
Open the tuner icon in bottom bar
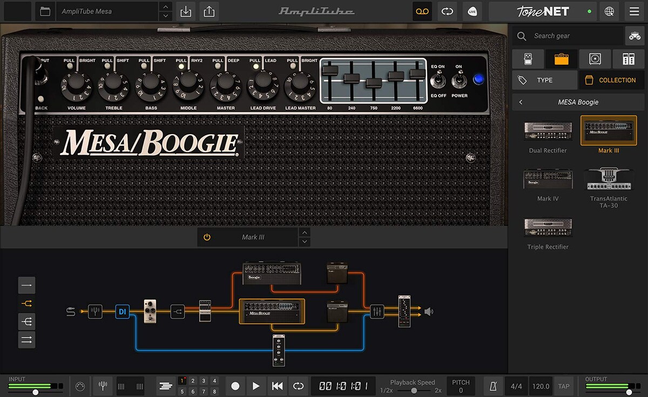(102, 386)
